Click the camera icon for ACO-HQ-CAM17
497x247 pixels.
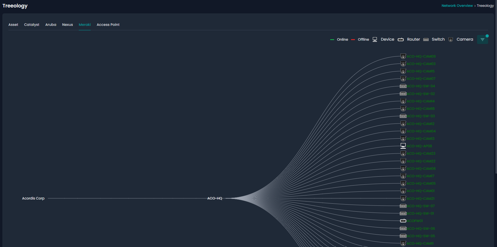click(x=403, y=176)
